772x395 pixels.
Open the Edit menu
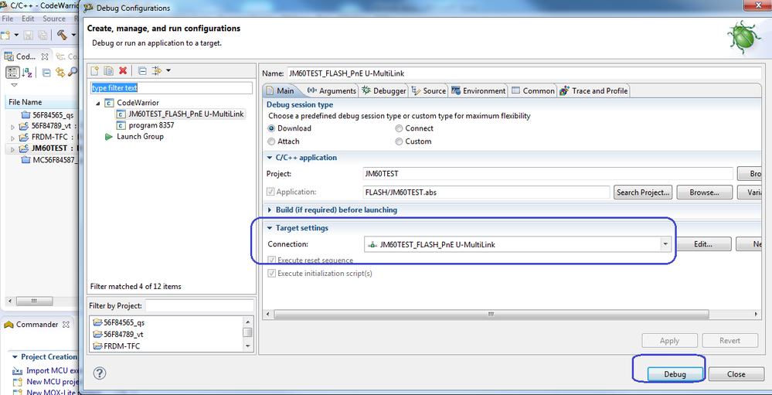click(28, 19)
